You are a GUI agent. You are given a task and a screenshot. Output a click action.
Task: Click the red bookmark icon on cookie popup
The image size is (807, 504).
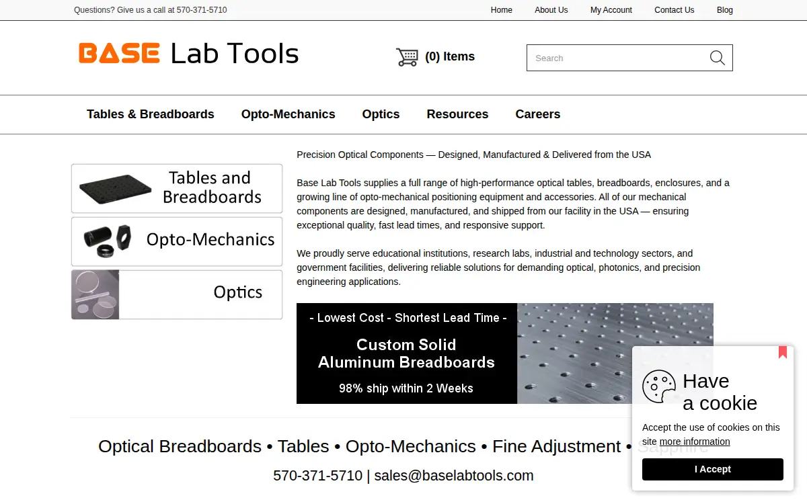click(x=783, y=352)
